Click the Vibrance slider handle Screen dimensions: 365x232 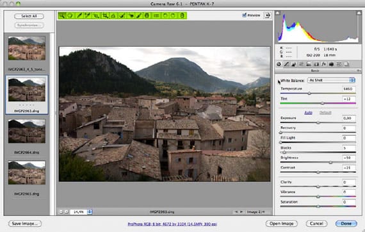318,197
